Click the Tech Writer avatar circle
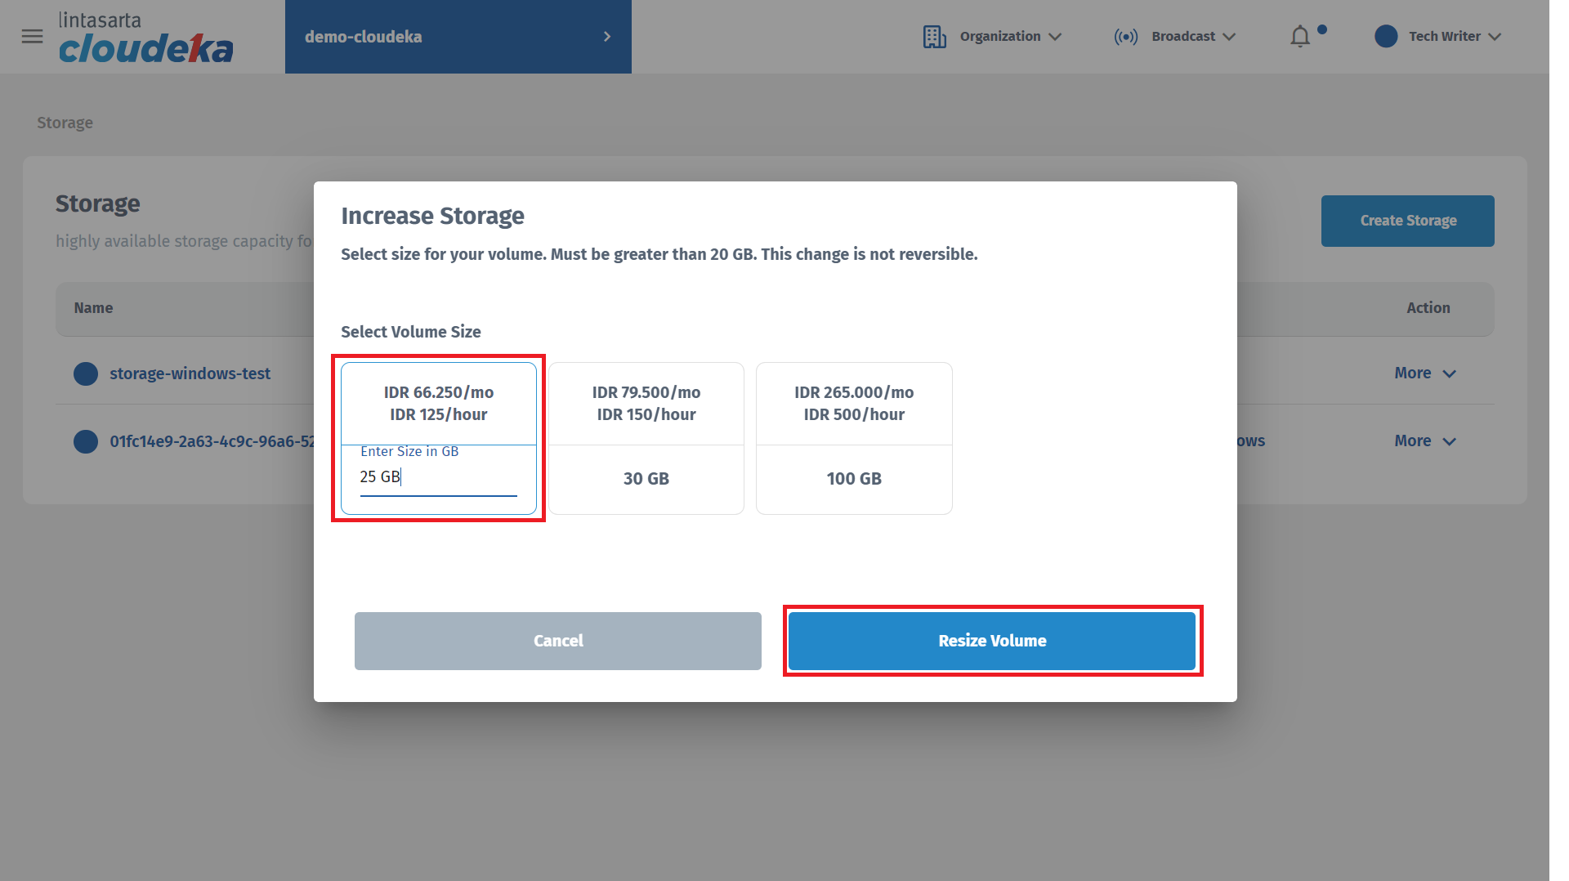1569x881 pixels. (x=1386, y=37)
